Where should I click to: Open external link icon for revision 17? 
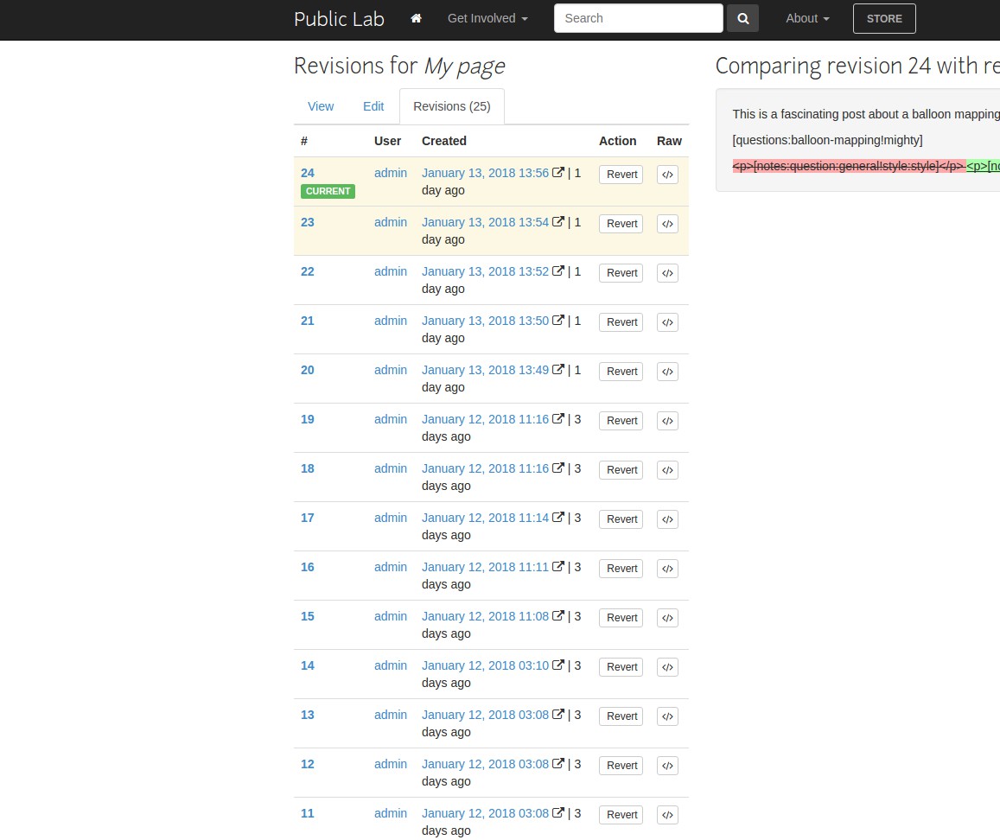[558, 518]
